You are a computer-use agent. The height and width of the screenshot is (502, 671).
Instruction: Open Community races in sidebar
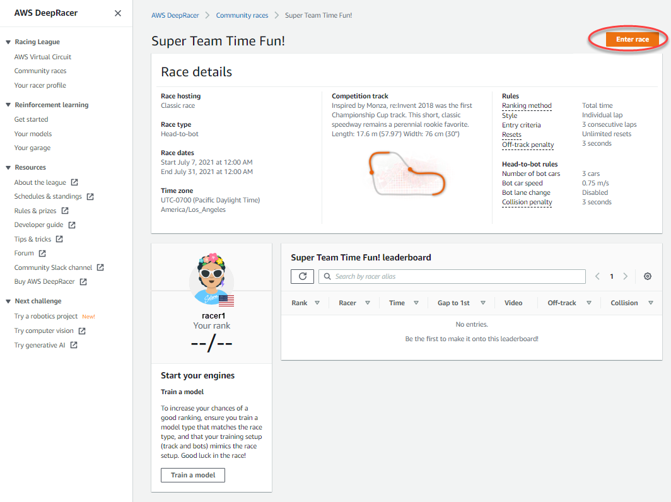click(40, 71)
